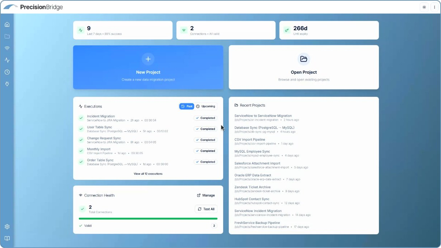Screen dimensions: 441x248
Task: Open Oracle ERP Data Extract project
Action: click(x=304, y=177)
